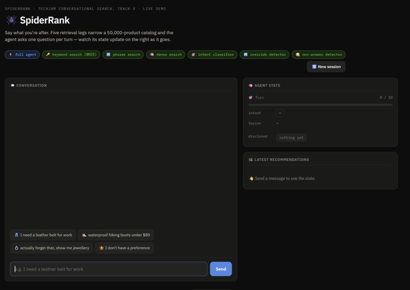The image size is (410, 290).
Task: Pick the 'actually forget that, show me jewellery' suggestion
Action: [51, 248]
